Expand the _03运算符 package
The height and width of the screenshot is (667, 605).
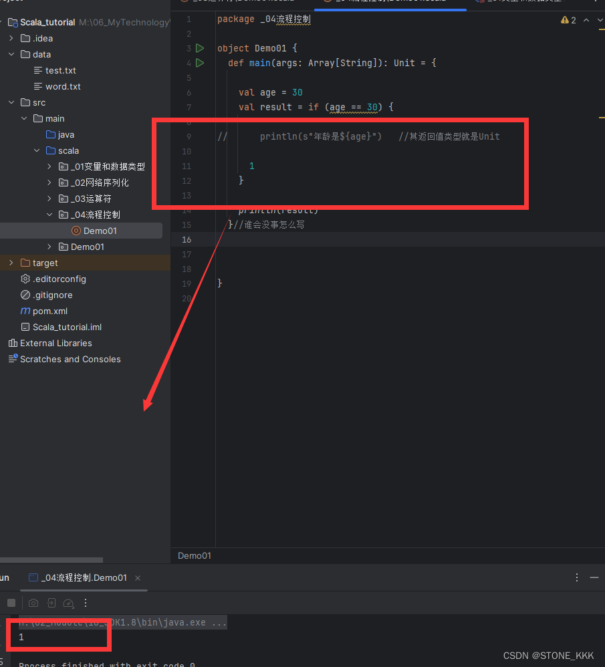tap(49, 198)
